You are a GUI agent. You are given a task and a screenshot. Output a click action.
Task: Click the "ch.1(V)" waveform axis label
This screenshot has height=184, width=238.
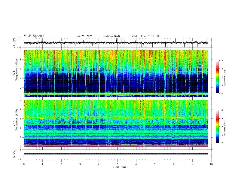(14, 43)
